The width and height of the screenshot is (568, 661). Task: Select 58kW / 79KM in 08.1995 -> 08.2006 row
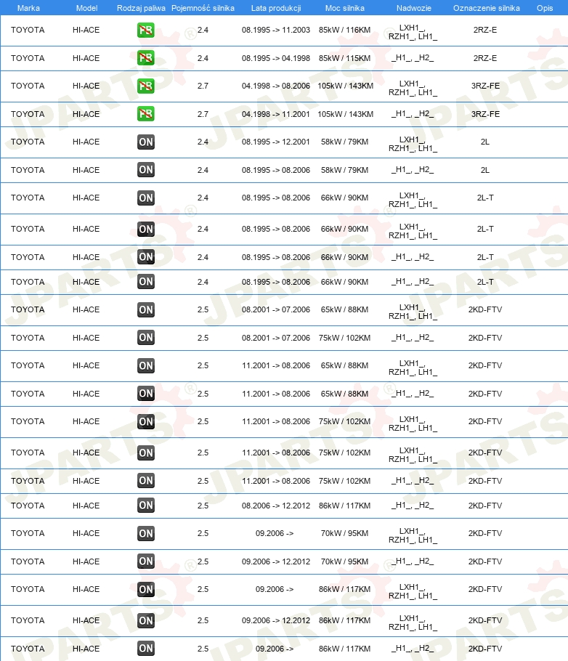[x=344, y=170]
